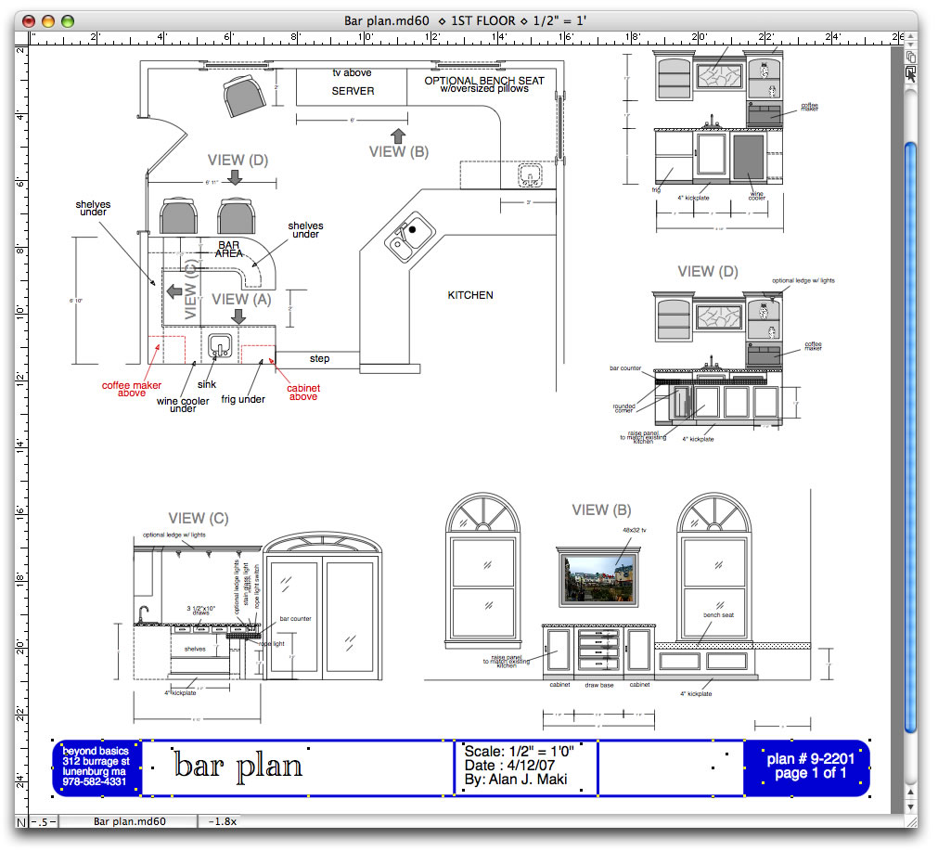Select the blue 'plan # 9-2201' block

tap(805, 767)
